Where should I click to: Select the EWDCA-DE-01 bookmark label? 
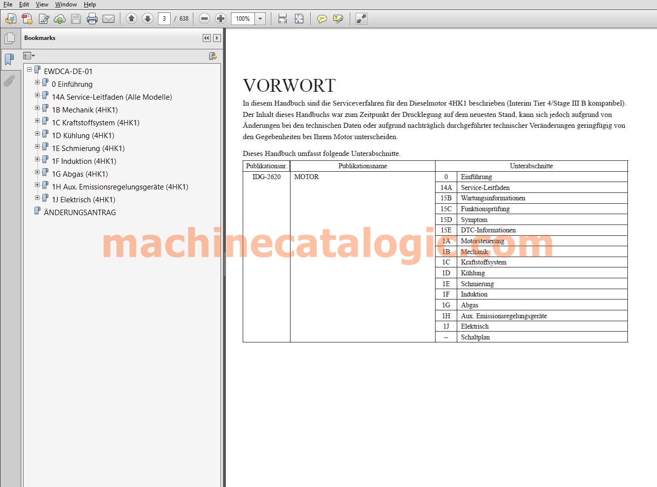(x=68, y=72)
